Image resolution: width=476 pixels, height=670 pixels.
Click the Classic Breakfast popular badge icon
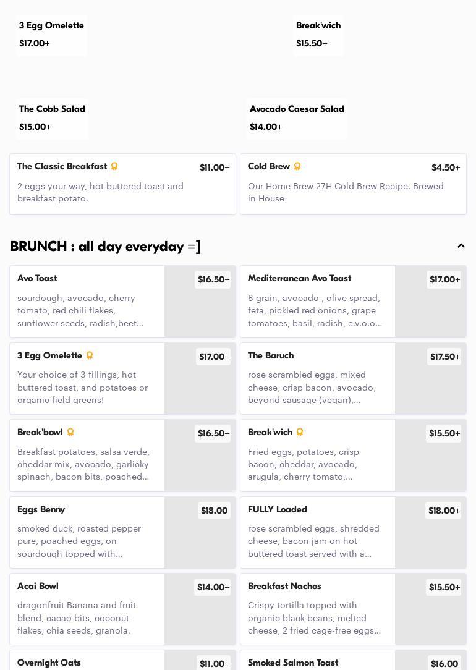coord(114,166)
